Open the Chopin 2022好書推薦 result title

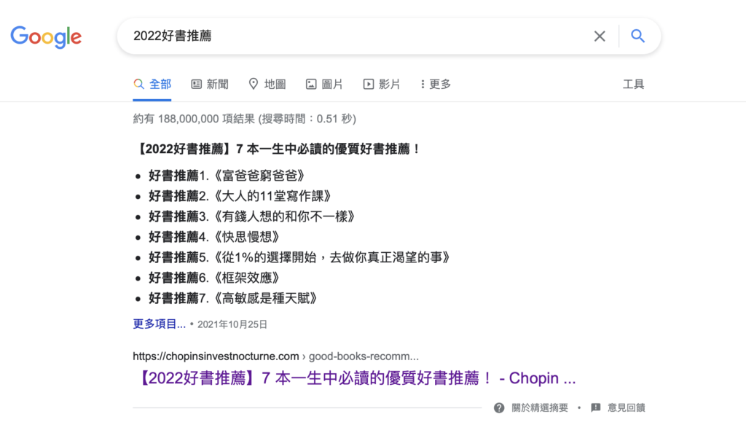coord(355,378)
